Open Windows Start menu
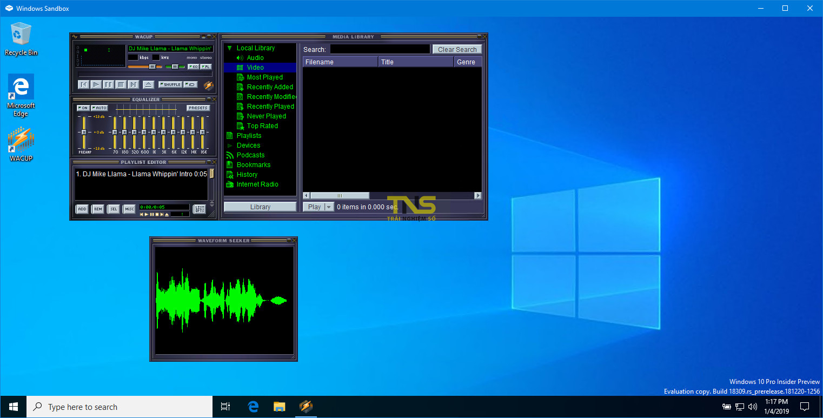 coord(13,407)
